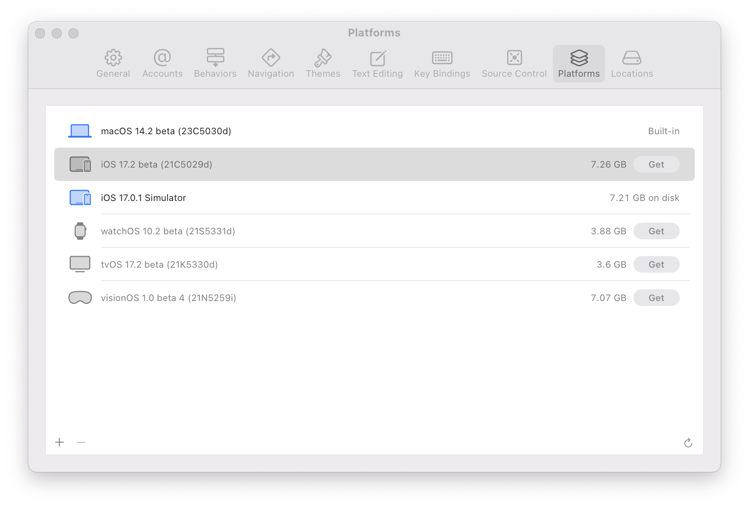
Task: Open the Text Editing pencil icon
Action: (x=378, y=58)
